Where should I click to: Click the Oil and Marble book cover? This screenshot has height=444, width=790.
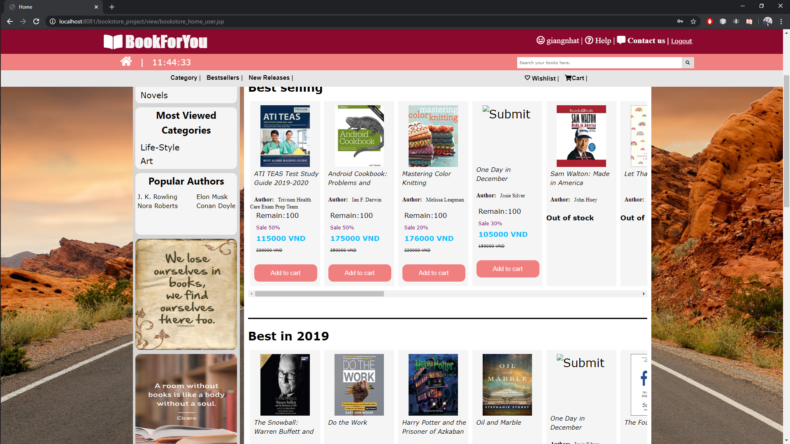coord(507,384)
